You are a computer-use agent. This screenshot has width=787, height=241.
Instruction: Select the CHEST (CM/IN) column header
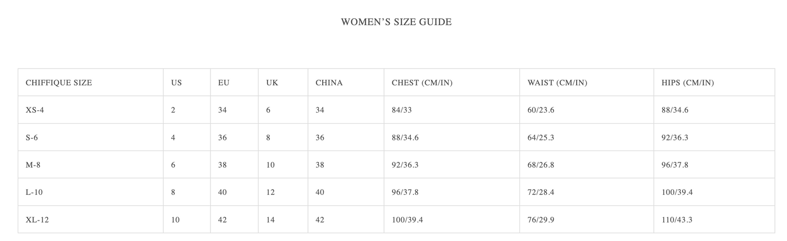(422, 83)
